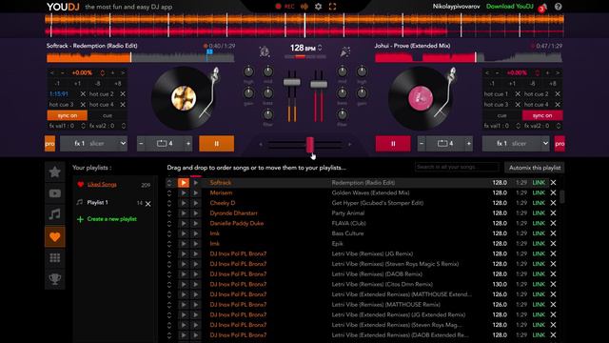Adjust left deck fx val1 stepper
Image resolution: width=609 pixels, height=343 pixels.
click(83, 126)
